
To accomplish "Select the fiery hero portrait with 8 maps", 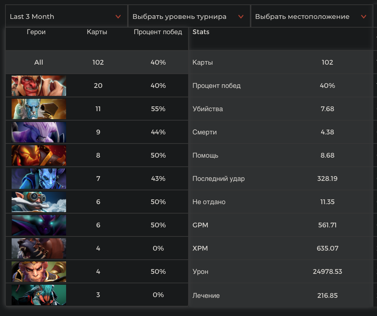I will pyautogui.click(x=38, y=155).
